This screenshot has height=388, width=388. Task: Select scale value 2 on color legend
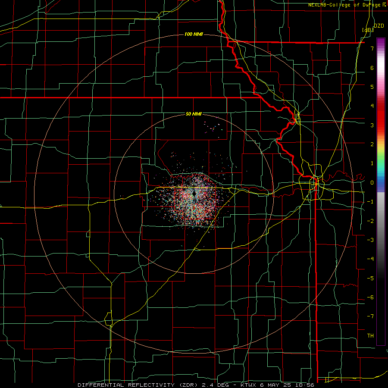[x=372, y=144]
